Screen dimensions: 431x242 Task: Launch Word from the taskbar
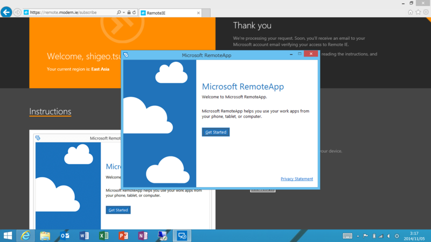(x=84, y=236)
